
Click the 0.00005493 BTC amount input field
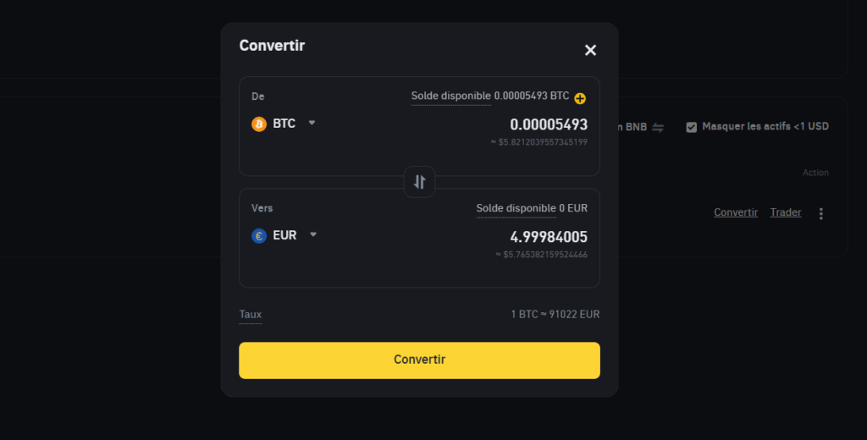tap(549, 125)
